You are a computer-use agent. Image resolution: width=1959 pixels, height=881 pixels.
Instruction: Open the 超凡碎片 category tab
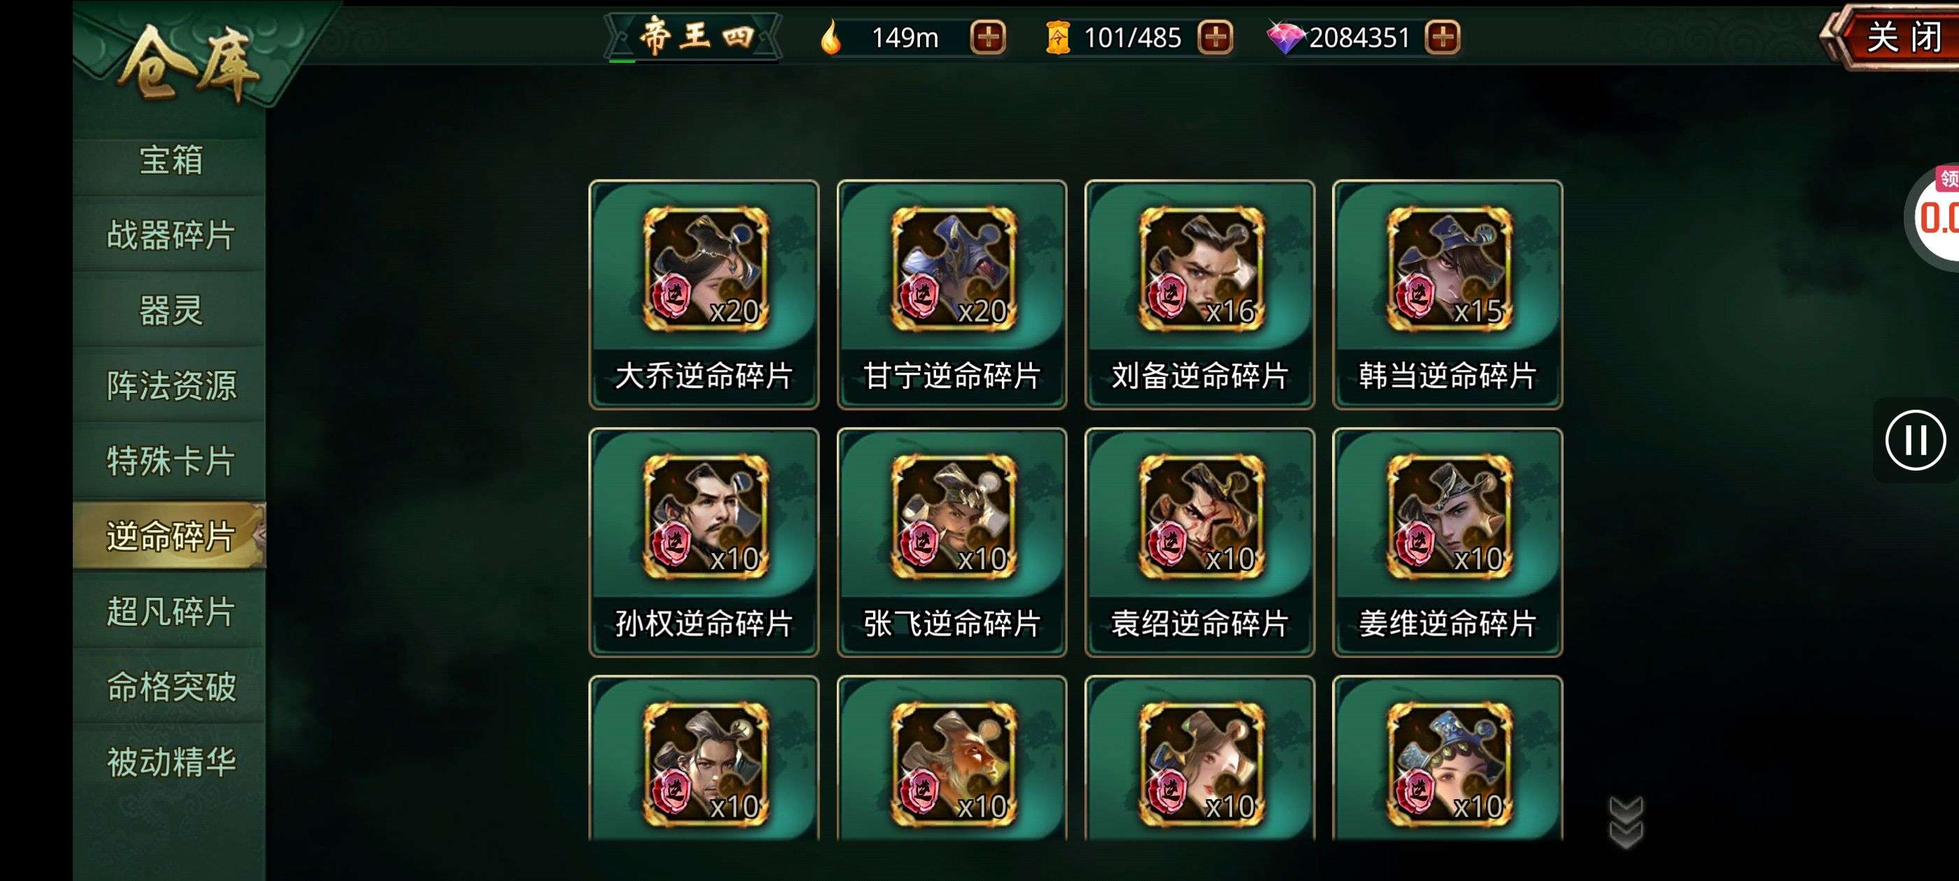click(170, 611)
